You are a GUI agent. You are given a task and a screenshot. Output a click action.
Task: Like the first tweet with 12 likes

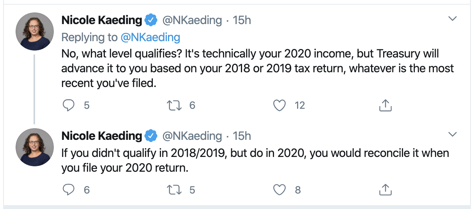(279, 105)
